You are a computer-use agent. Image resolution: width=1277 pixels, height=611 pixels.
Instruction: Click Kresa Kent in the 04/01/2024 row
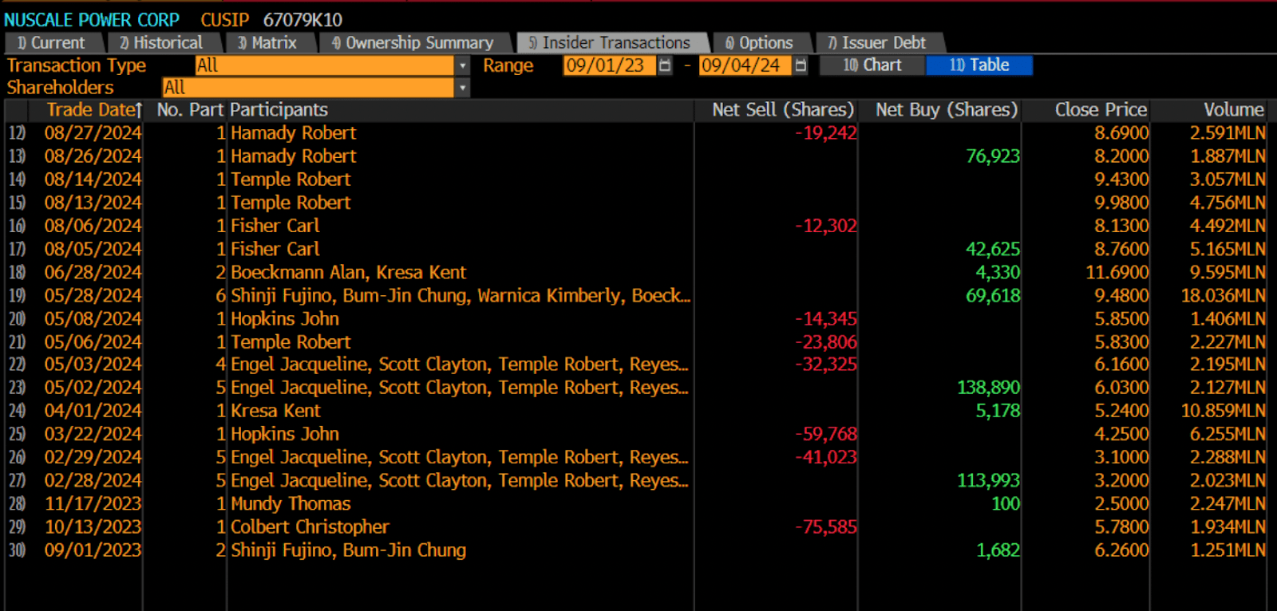click(275, 411)
